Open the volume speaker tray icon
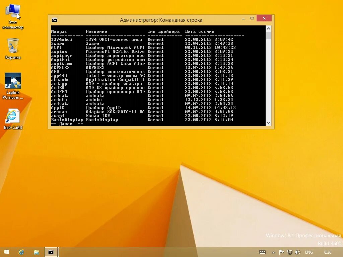This screenshot has height=257, width=343. tap(297, 252)
